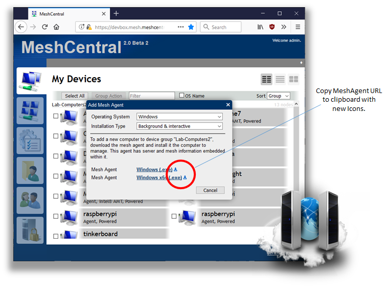Check the tinkerboard device checkbox
This screenshot has height=295, width=387.
coord(56,236)
